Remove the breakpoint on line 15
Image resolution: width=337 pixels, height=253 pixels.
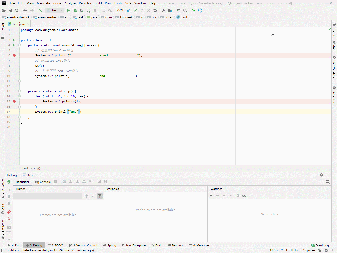(x=14, y=101)
